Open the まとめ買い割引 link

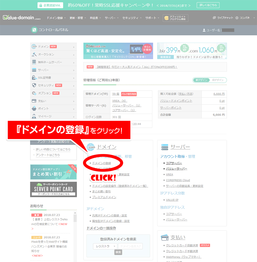(101, 192)
